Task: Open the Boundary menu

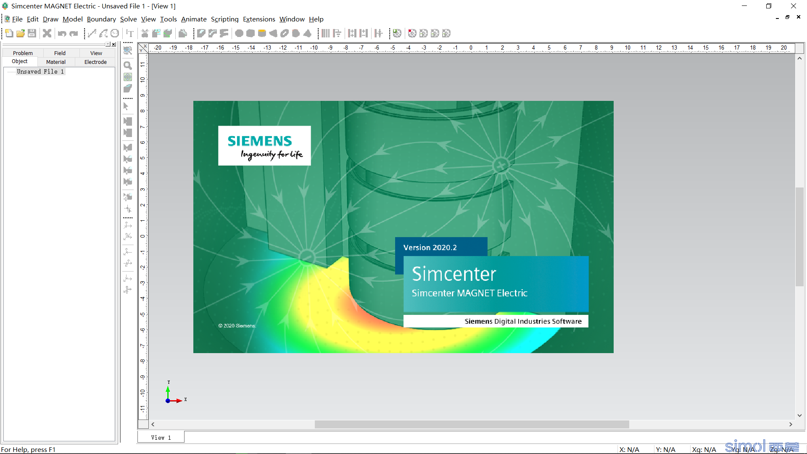Action: [101, 19]
